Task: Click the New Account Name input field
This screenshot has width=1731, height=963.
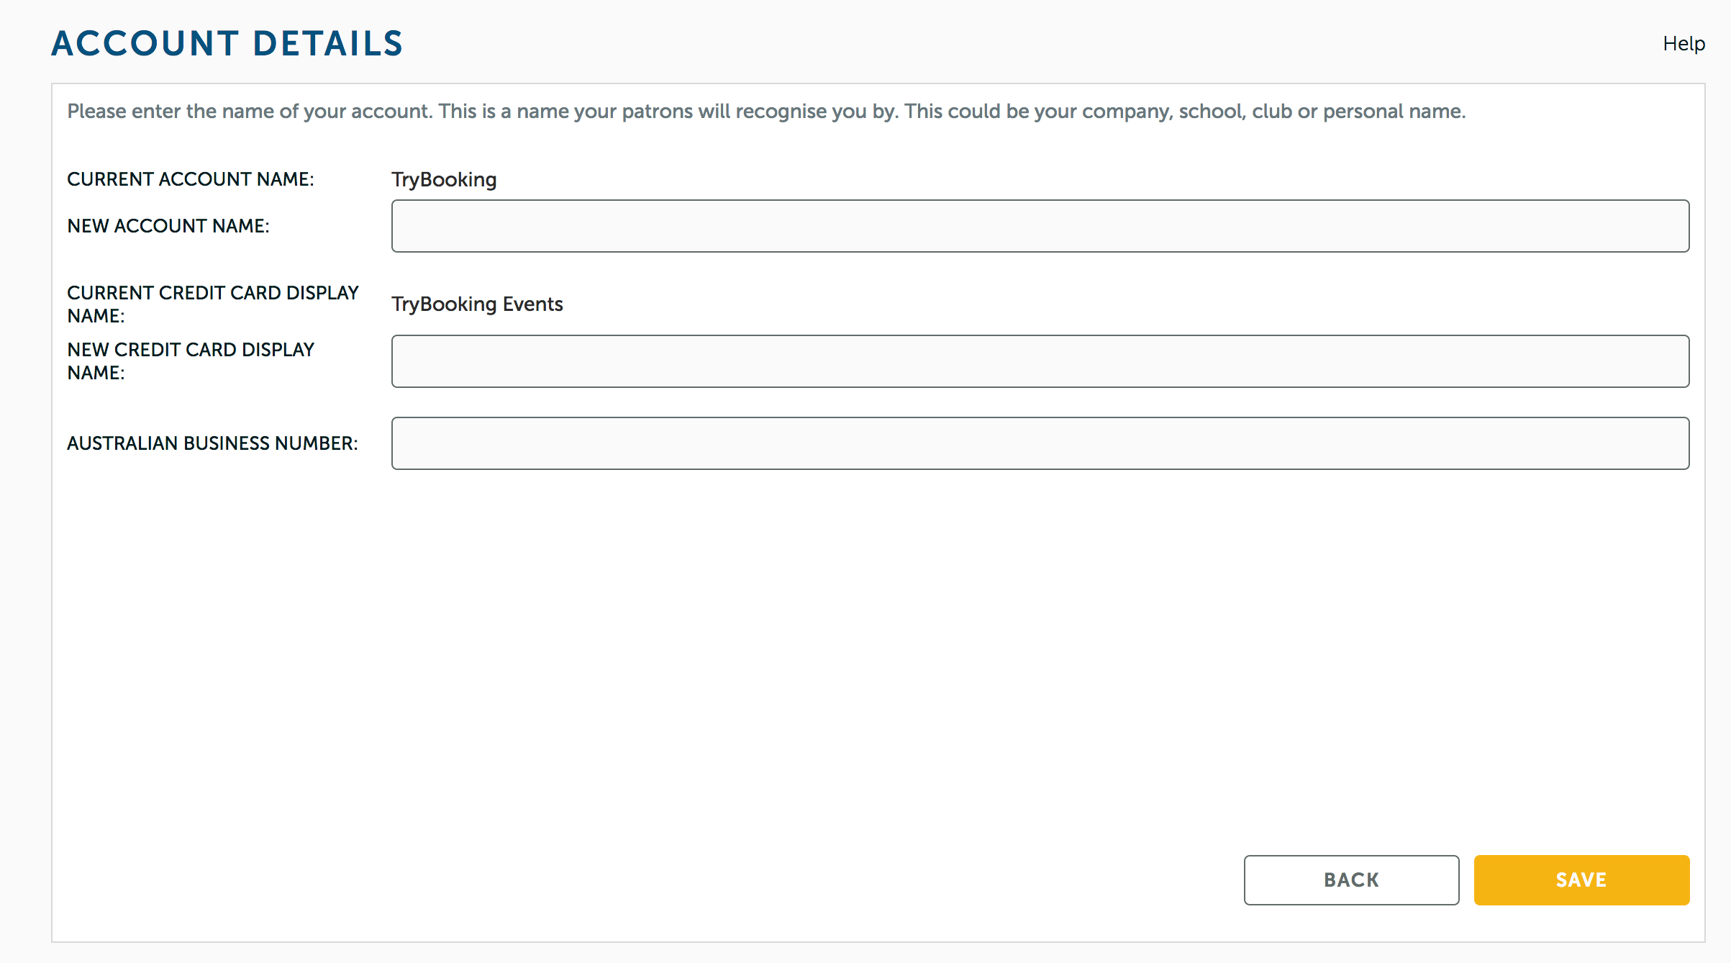Action: (x=1040, y=226)
